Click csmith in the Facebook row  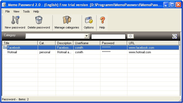79,48
